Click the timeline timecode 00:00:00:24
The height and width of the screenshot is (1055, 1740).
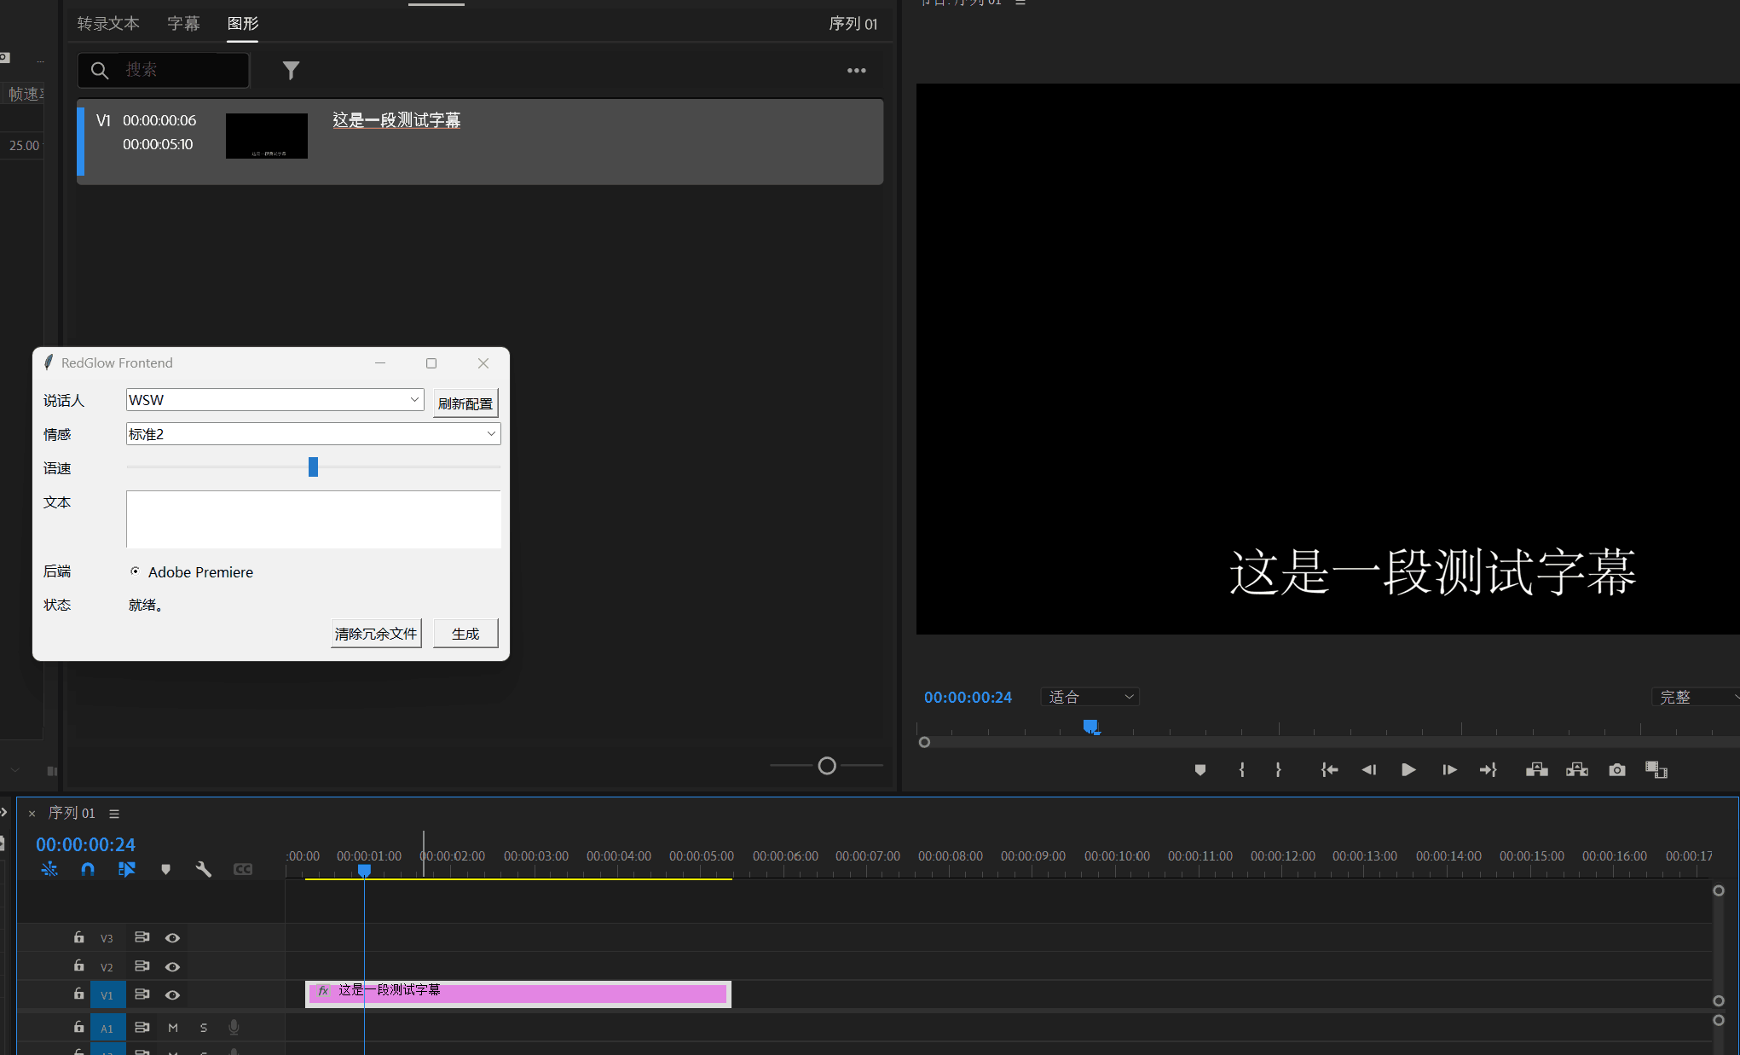[x=85, y=844]
